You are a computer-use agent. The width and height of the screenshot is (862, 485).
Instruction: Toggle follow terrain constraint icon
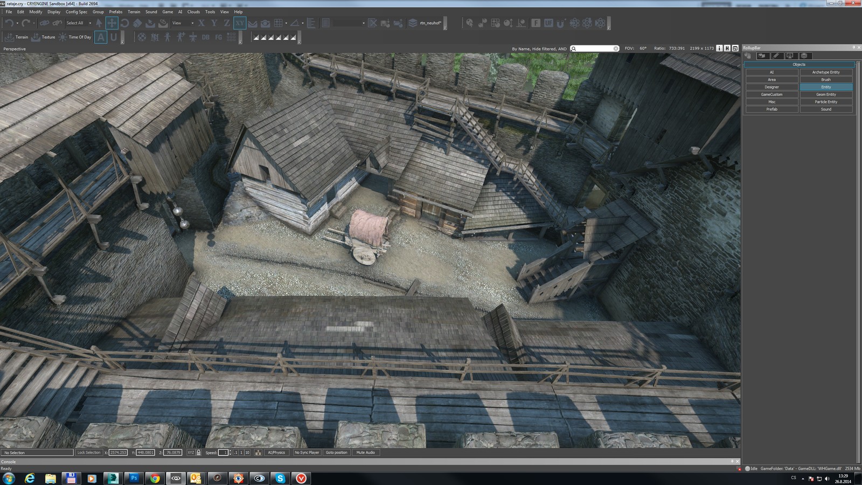tap(252, 23)
